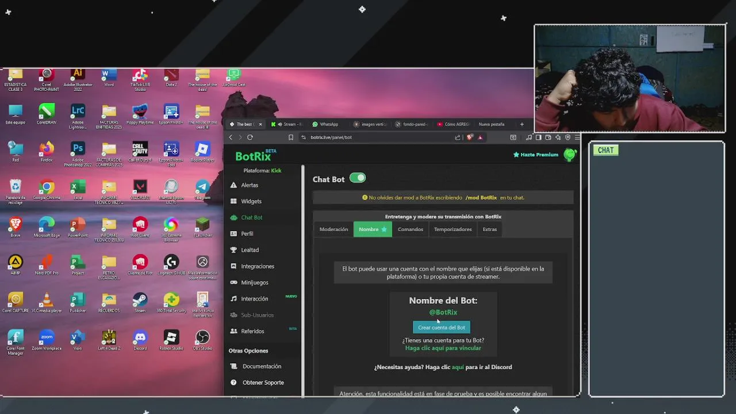Click the bookmark icon beside address bar
The image size is (736, 414).
[x=291, y=137]
